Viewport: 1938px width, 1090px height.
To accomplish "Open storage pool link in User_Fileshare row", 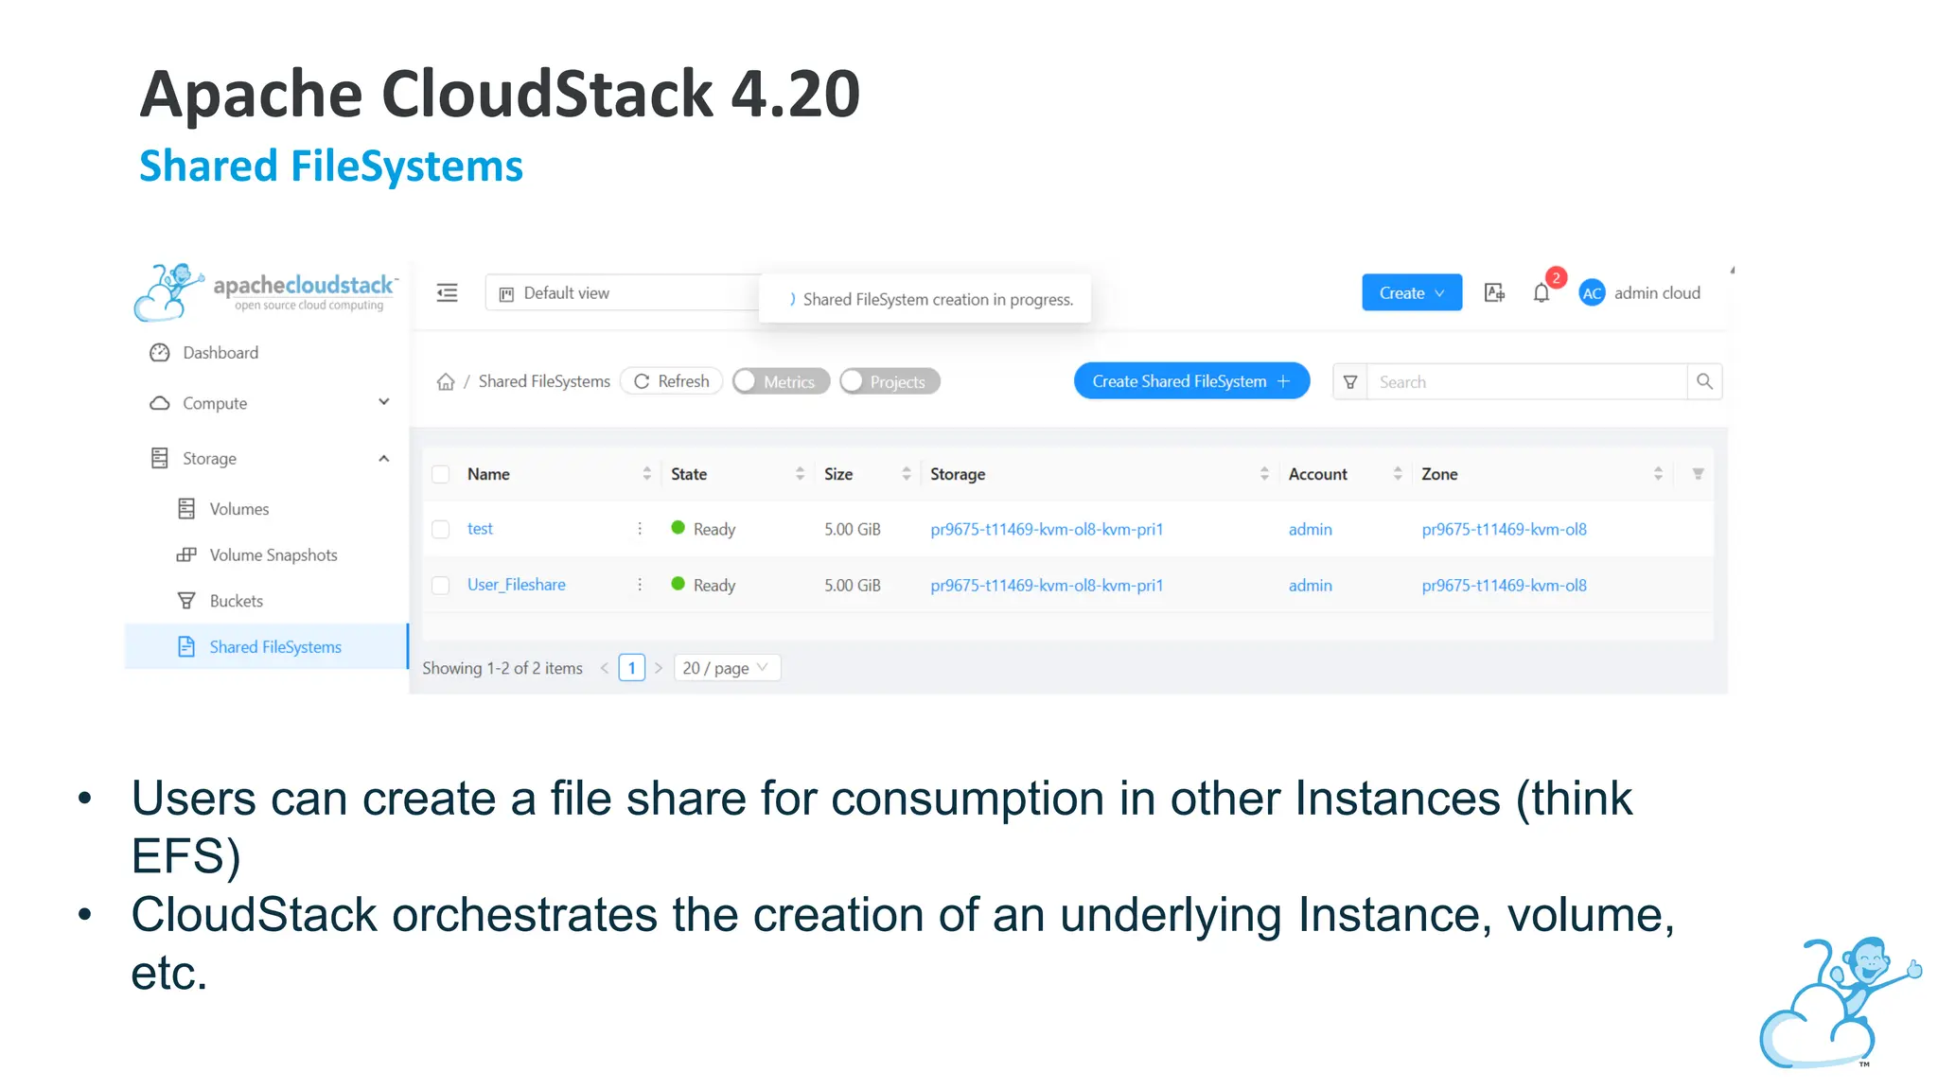I will click(1047, 586).
